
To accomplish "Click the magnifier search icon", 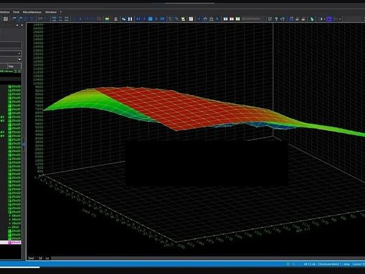I will [270, 19].
